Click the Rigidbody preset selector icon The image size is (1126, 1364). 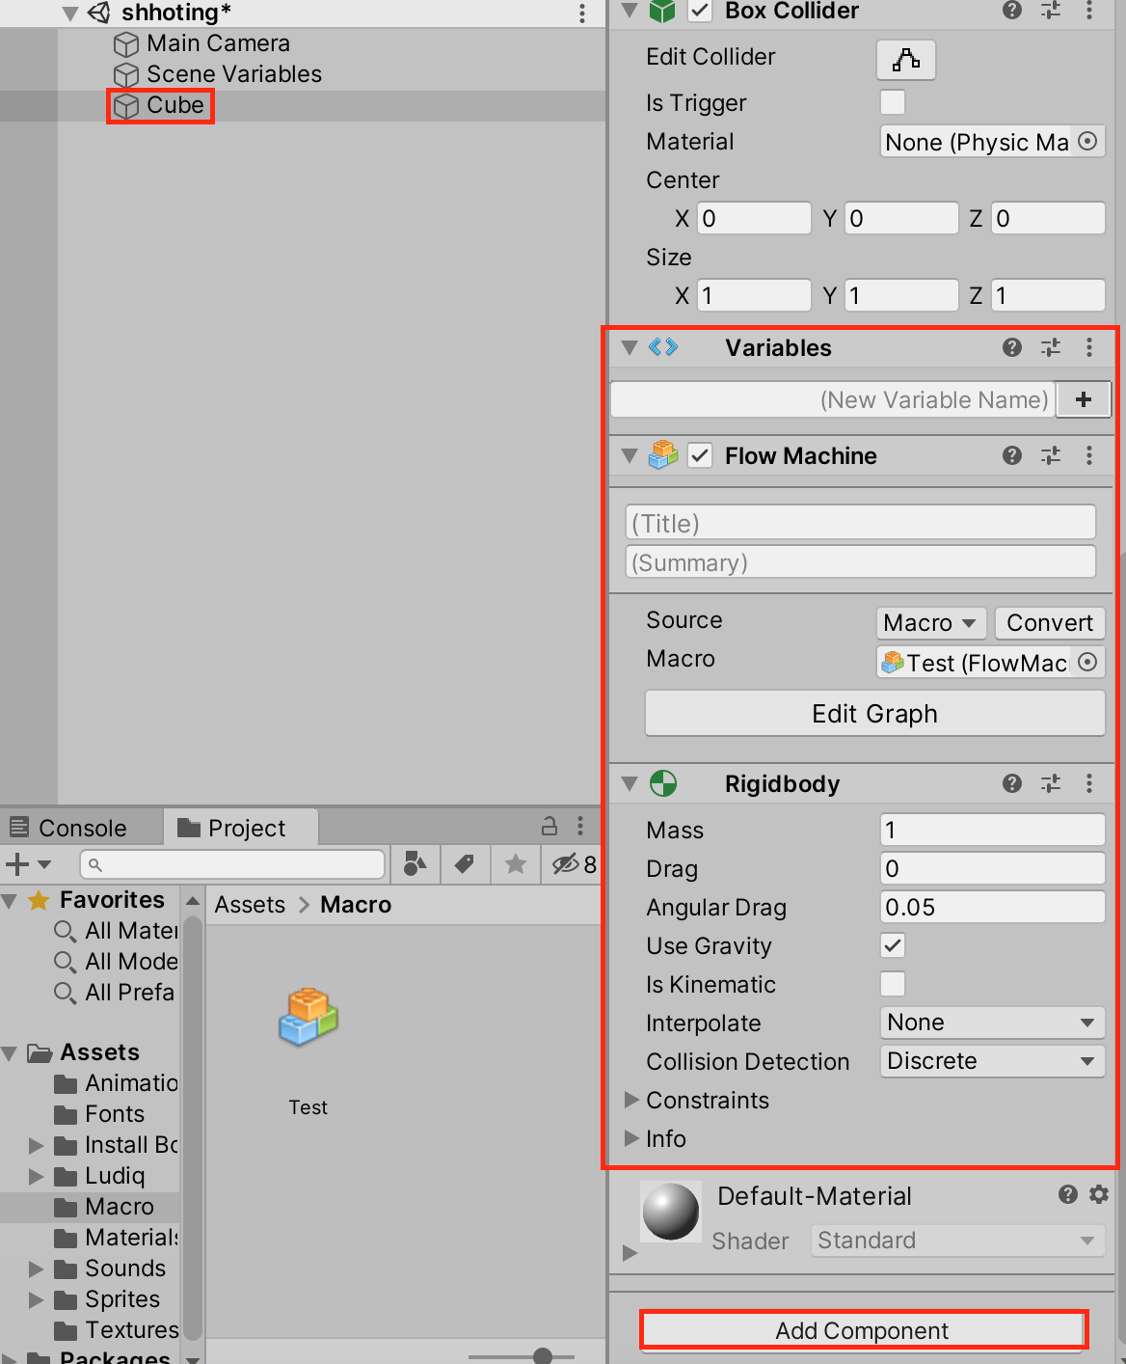1050,783
